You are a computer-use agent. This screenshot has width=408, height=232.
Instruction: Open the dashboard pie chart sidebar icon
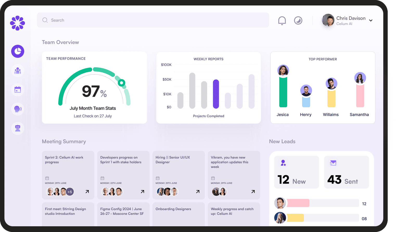coord(18,51)
